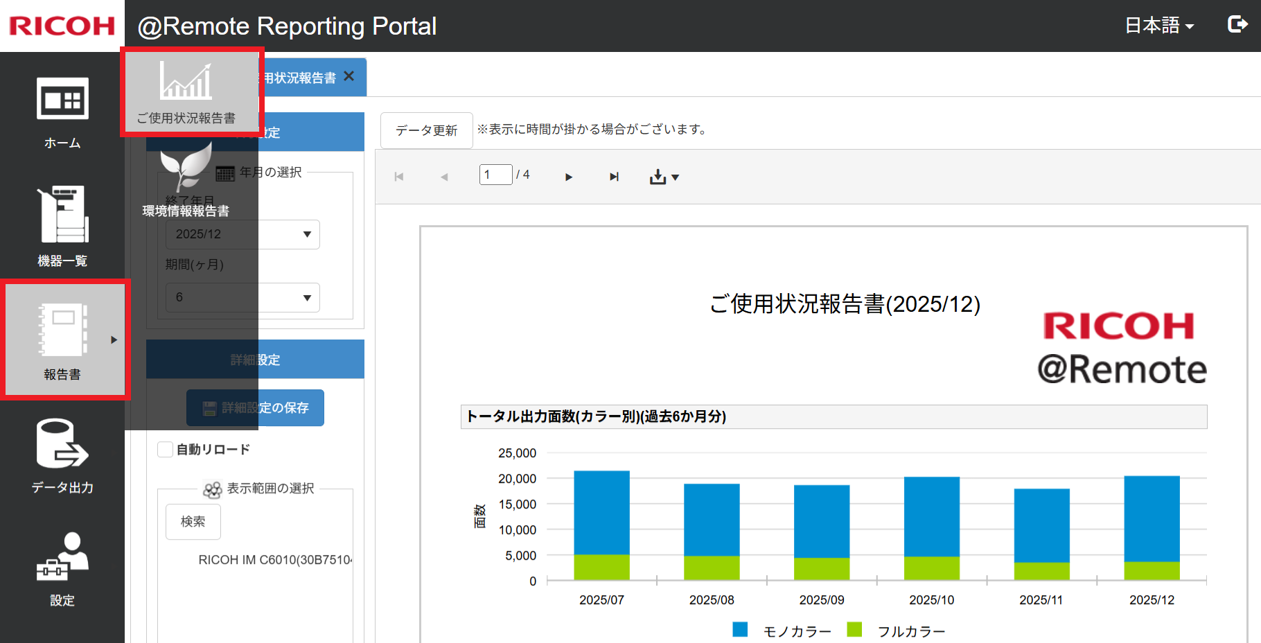Viewport: 1261px width, 643px height.
Task: Click the 検索 search button
Action: [193, 522]
